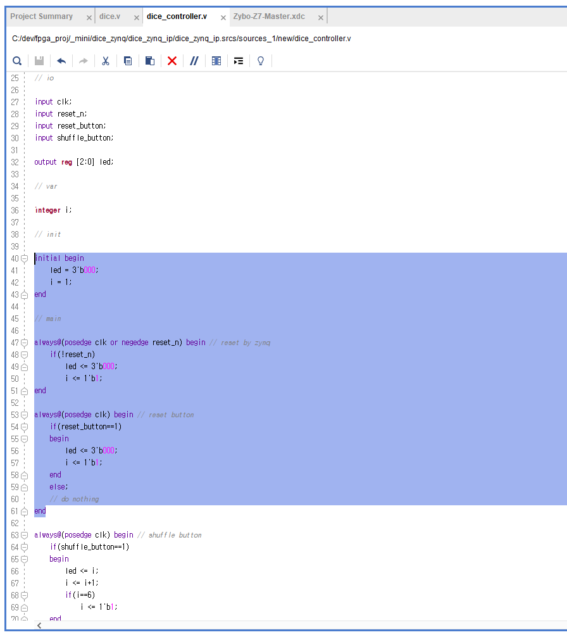The width and height of the screenshot is (567, 637).
Task: Click on 'integer i;' declaration
Action: click(x=53, y=210)
